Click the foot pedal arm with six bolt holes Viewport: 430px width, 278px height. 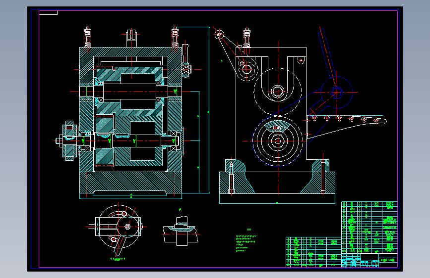tap(346, 127)
